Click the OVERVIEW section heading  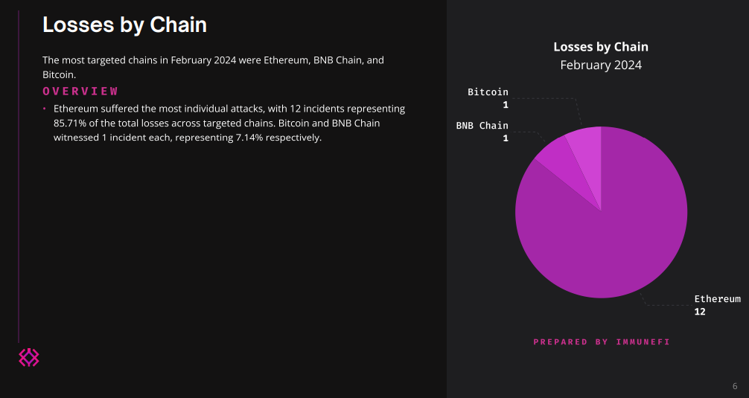pyautogui.click(x=80, y=91)
